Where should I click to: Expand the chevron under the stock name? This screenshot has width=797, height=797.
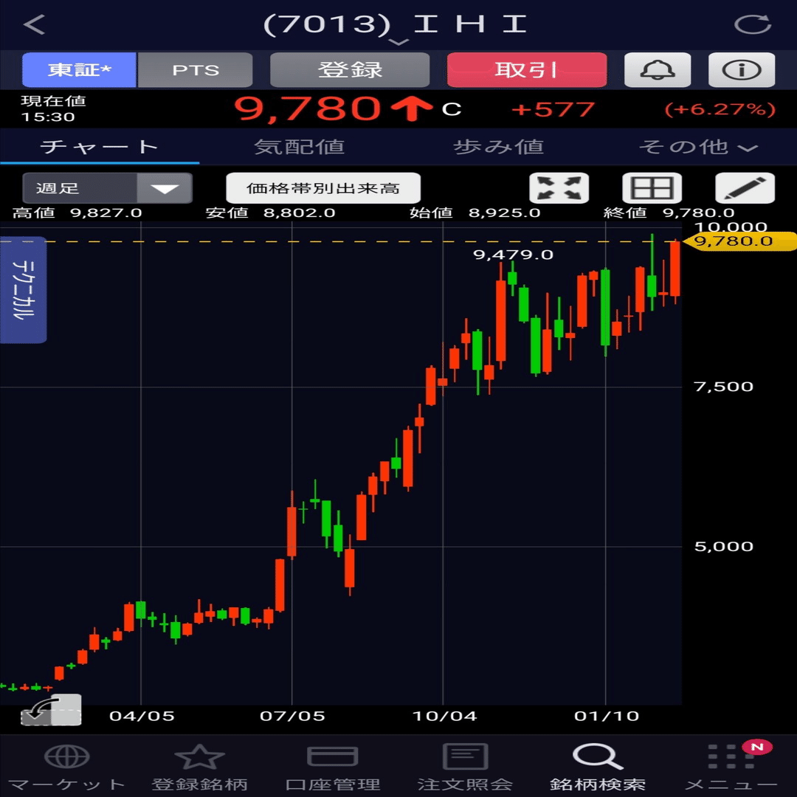point(398,41)
